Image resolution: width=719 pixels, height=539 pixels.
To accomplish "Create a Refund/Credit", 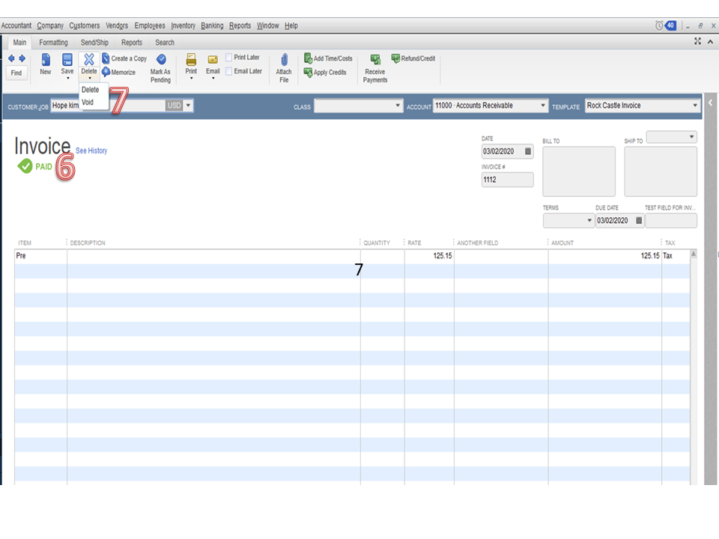I will (413, 58).
